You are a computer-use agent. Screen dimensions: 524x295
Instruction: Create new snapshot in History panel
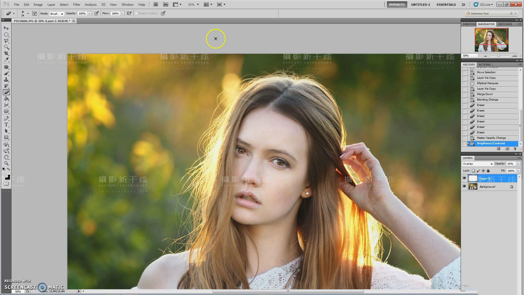(x=507, y=149)
